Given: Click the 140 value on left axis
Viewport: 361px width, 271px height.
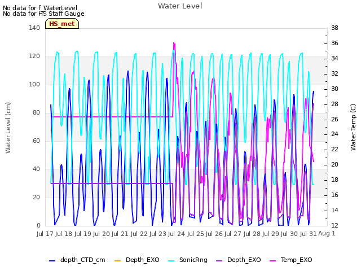Looking at the screenshot, I should point(34,28).
